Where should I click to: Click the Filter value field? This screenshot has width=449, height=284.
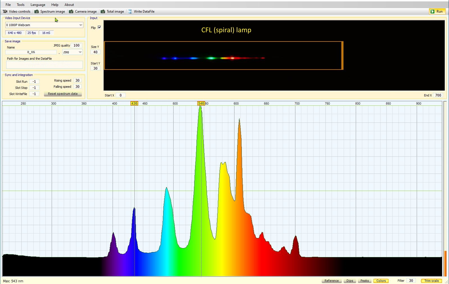tap(411, 281)
